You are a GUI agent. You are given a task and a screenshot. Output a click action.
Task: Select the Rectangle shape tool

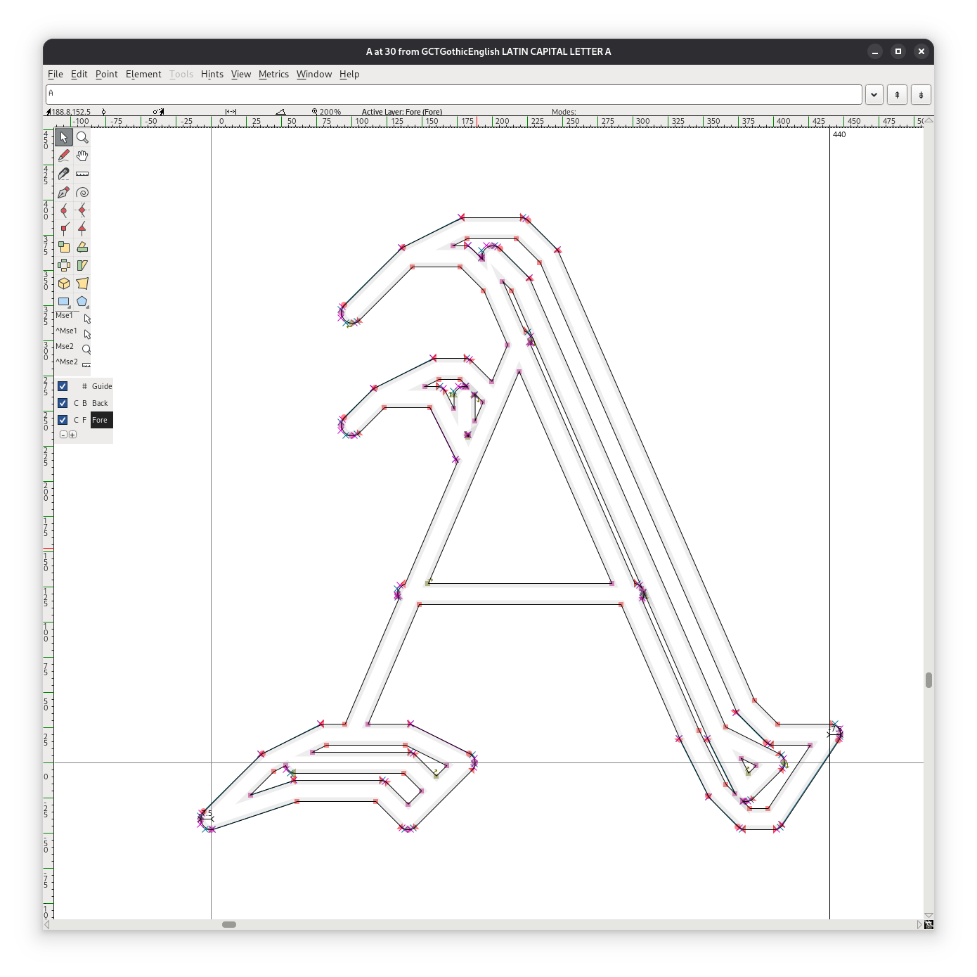pyautogui.click(x=64, y=302)
